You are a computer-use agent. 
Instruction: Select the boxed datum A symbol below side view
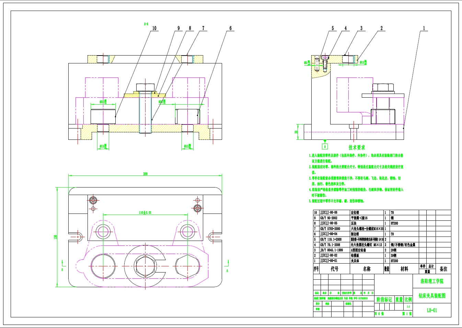tap(325, 146)
